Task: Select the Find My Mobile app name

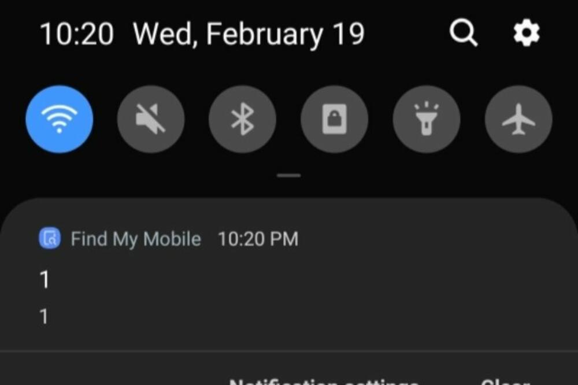Action: [x=136, y=239]
